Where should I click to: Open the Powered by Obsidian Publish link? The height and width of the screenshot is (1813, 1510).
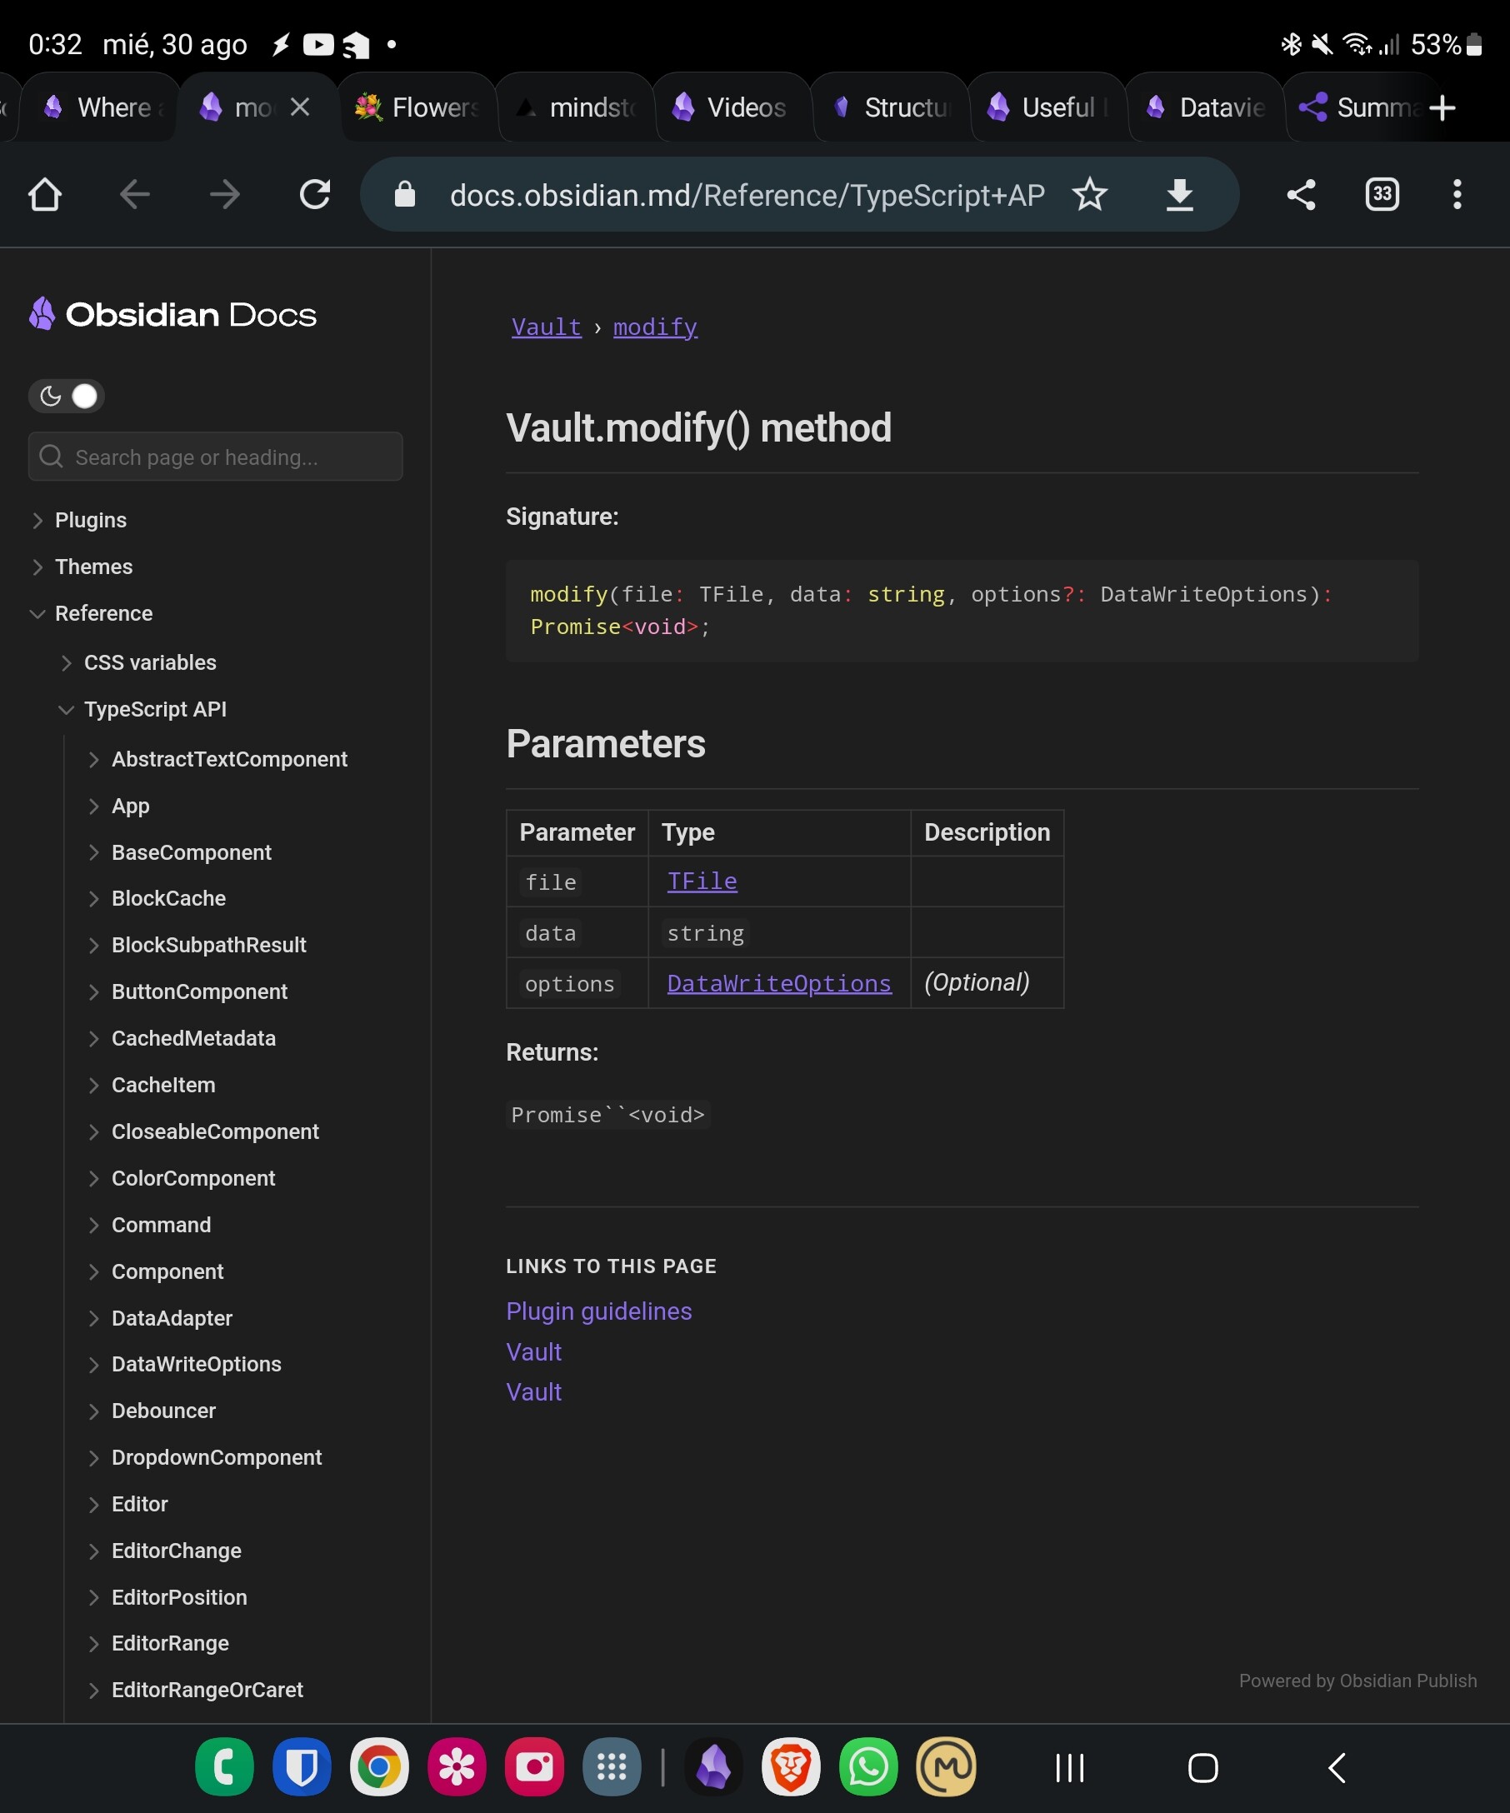pyautogui.click(x=1357, y=1680)
